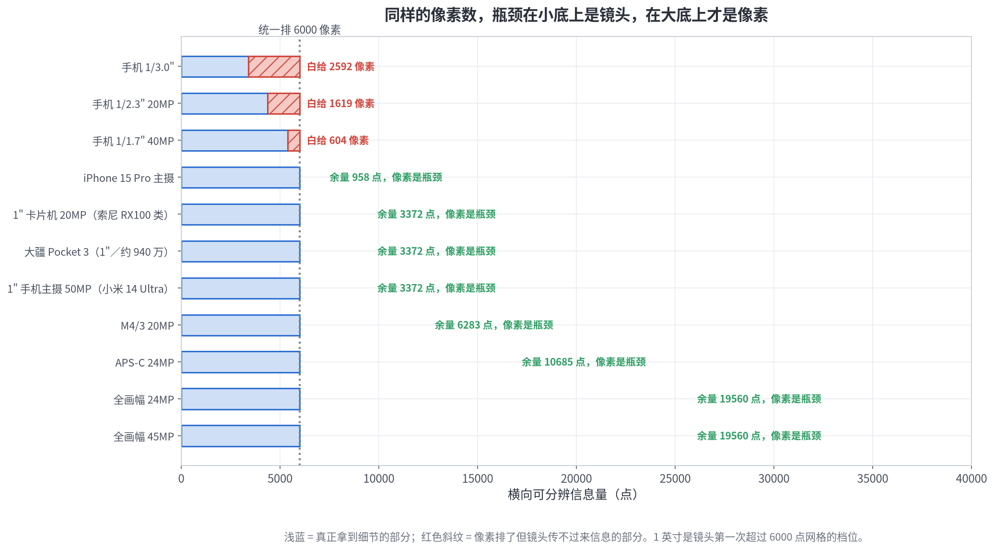Screen dimensions: 994x550
Task: Select the M4/3 20MP axis label
Action: point(147,326)
